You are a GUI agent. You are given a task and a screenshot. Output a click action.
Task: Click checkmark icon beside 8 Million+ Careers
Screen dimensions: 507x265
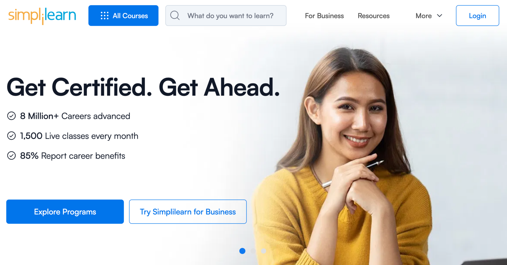[x=11, y=116]
